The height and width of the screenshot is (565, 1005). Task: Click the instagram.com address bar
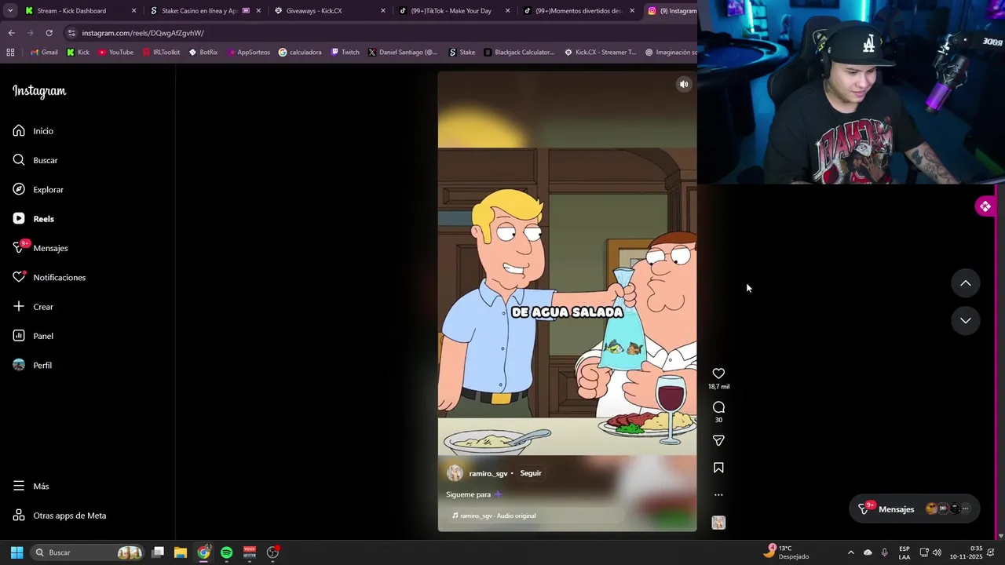point(377,33)
